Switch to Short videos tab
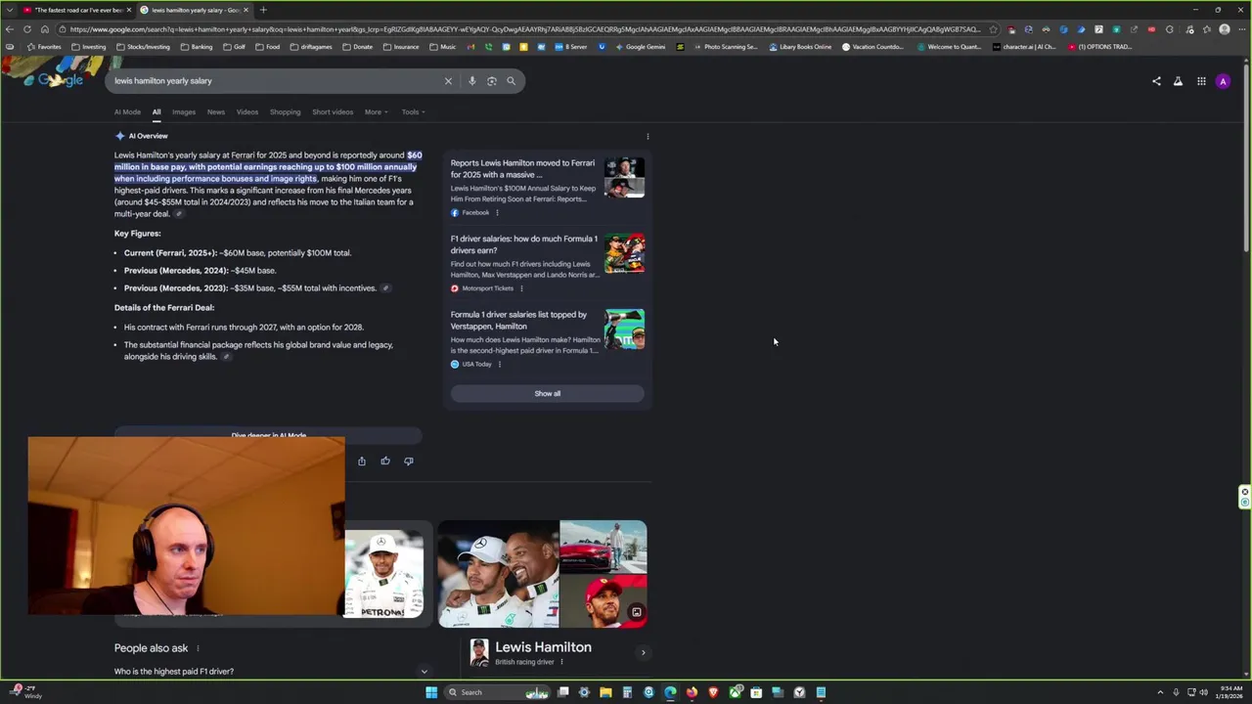1252x704 pixels. (x=333, y=111)
